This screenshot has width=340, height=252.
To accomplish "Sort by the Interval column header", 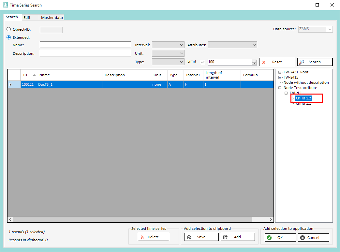I will [x=193, y=75].
